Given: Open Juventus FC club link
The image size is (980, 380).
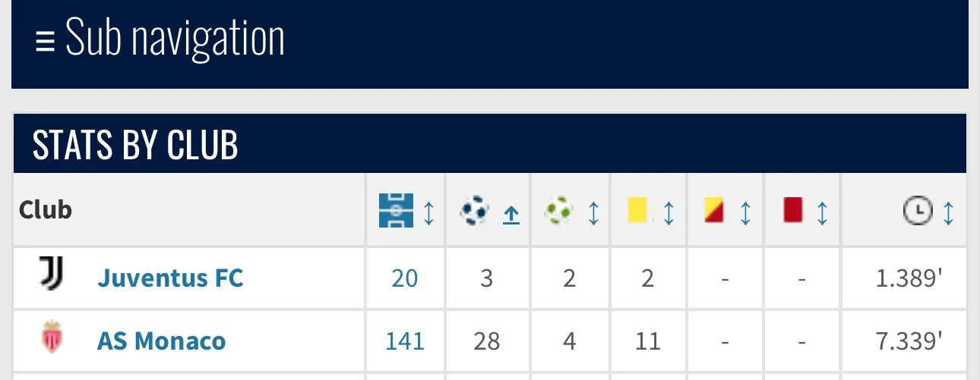Looking at the screenshot, I should [170, 278].
